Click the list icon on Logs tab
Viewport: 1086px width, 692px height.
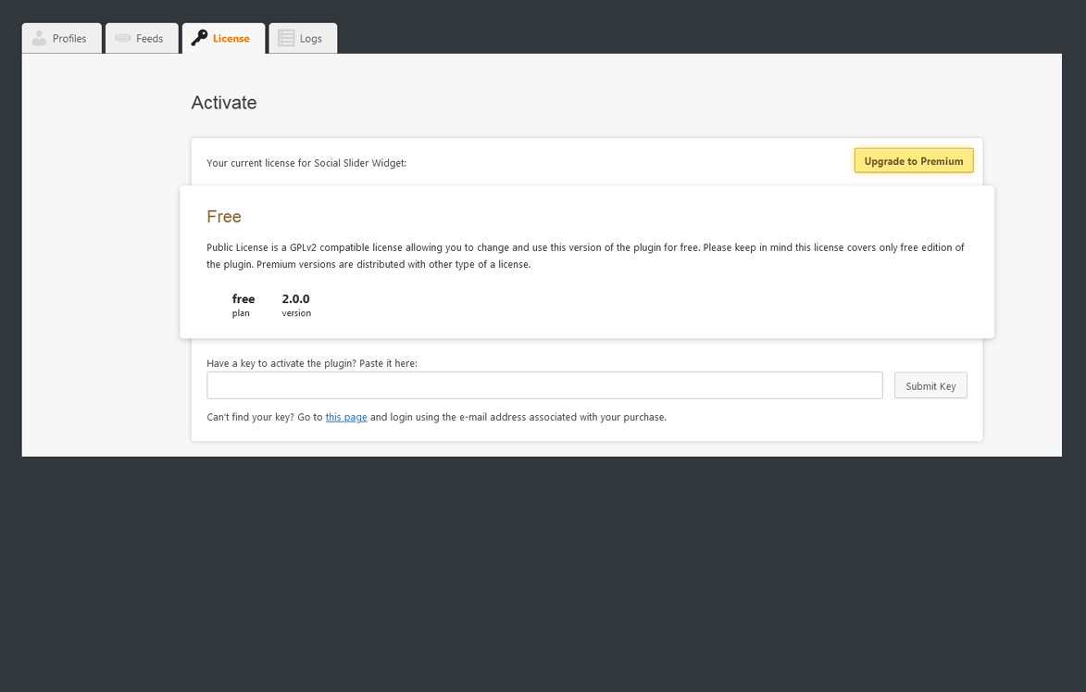coord(286,38)
